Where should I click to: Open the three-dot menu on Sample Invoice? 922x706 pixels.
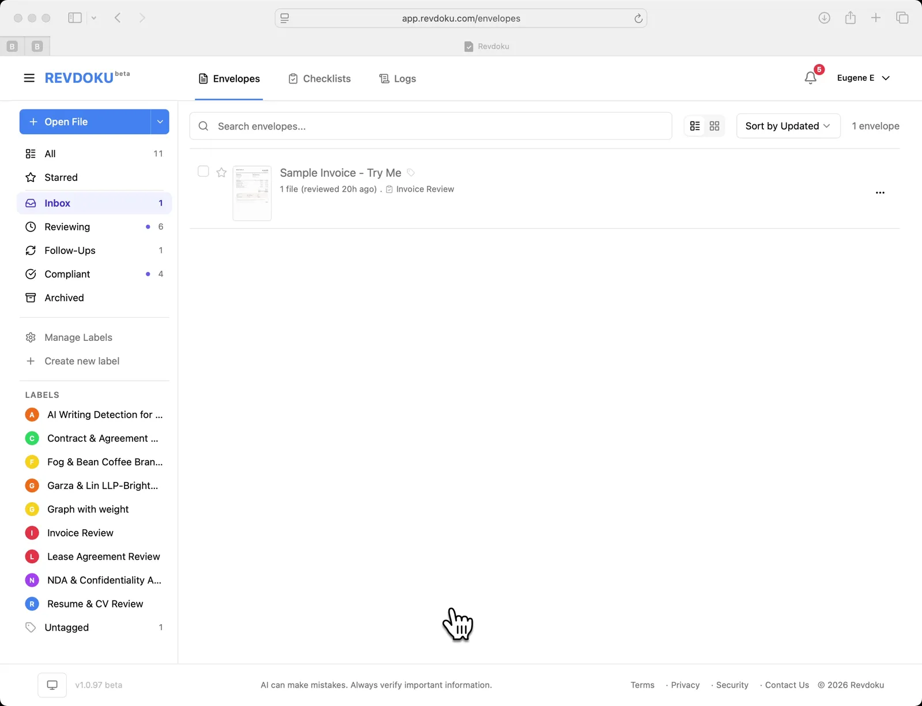click(x=879, y=193)
